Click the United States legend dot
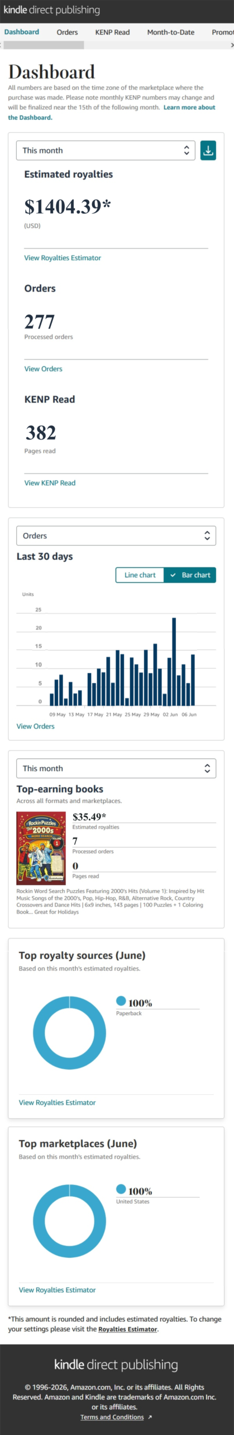The image size is (234, 1435). click(x=121, y=1189)
